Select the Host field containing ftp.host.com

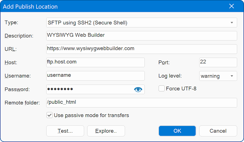pos(95,62)
